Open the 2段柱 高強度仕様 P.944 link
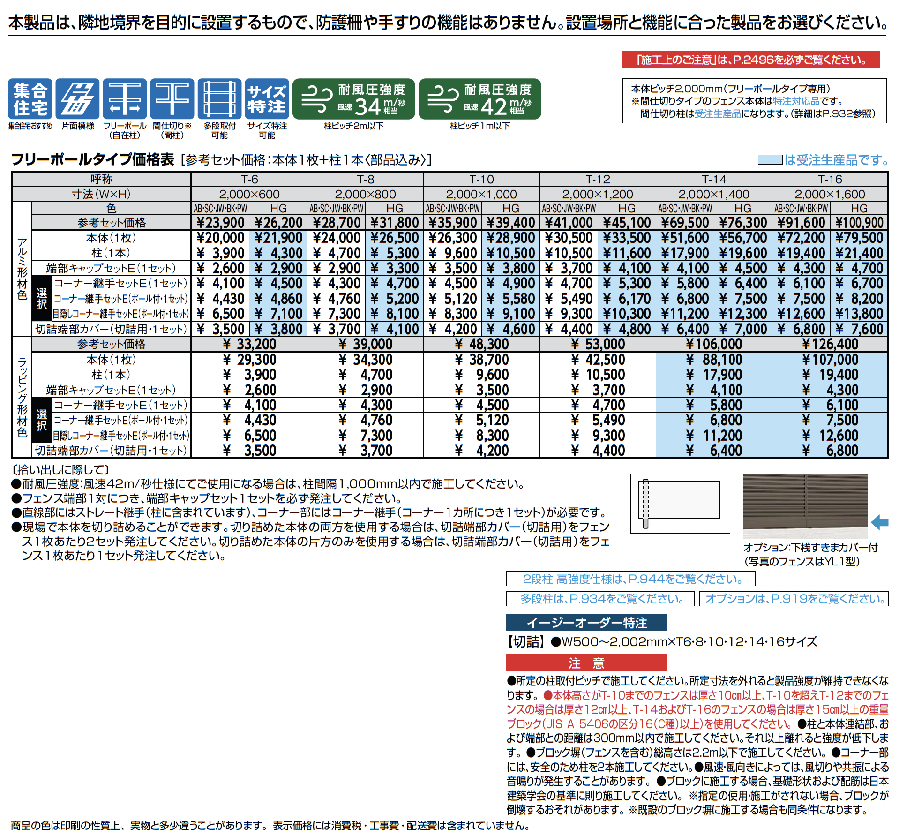Screen dimensions: 899x836 point(630,579)
